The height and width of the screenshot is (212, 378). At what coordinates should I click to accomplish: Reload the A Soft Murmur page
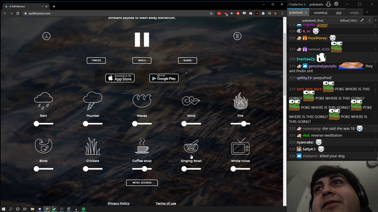18,14
